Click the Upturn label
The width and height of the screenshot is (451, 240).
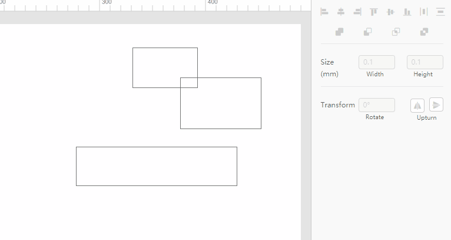coord(426,117)
